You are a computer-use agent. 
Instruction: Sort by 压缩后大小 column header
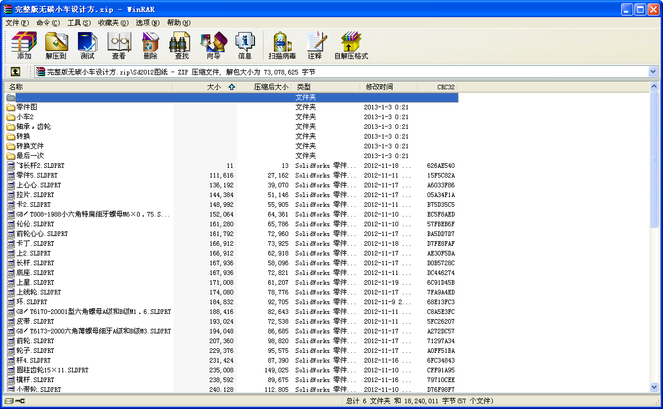click(265, 86)
